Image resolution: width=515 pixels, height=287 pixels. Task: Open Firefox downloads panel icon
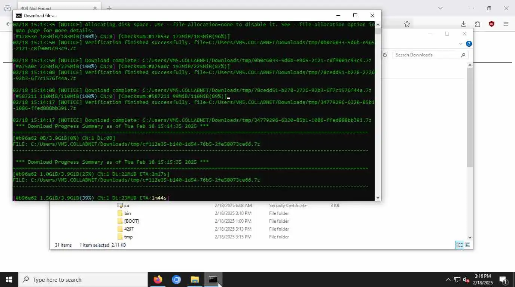463,24
